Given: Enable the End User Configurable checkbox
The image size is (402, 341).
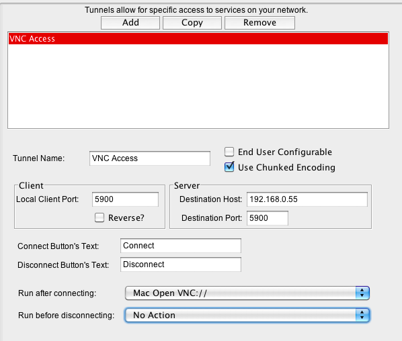Looking at the screenshot, I should click(x=229, y=152).
